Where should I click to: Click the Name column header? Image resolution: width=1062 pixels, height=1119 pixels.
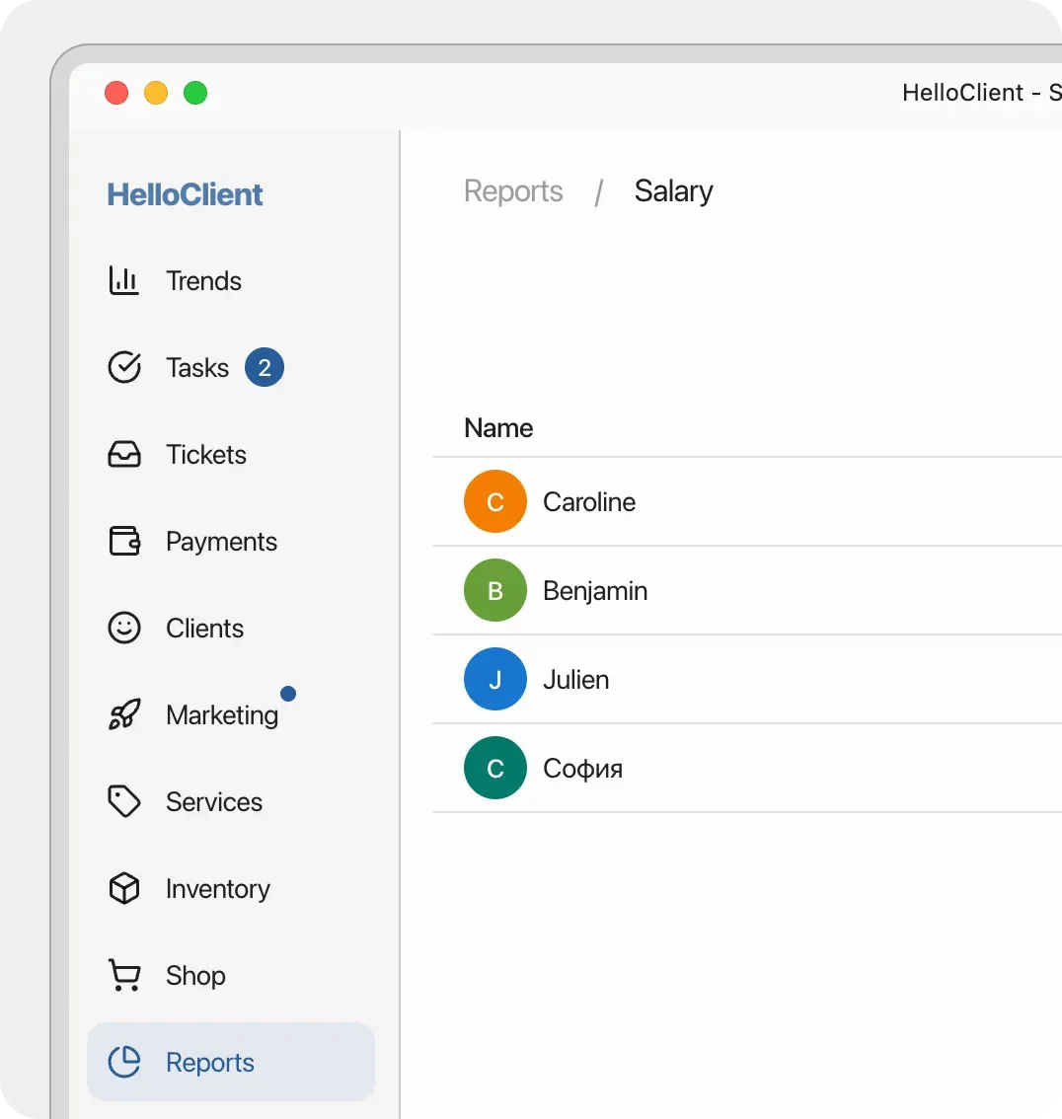click(x=498, y=427)
